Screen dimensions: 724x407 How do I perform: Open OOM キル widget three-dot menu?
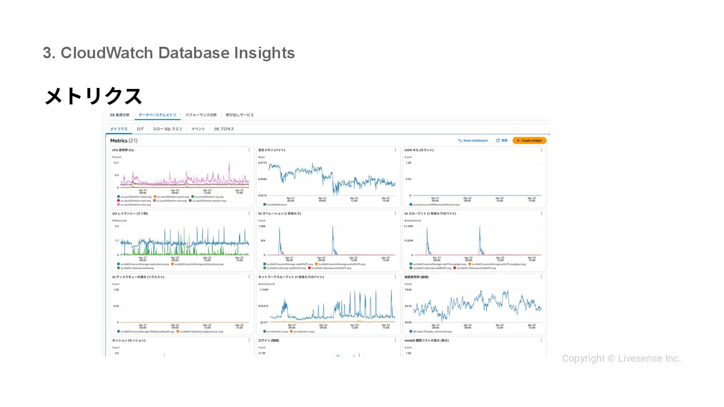tap(541, 150)
